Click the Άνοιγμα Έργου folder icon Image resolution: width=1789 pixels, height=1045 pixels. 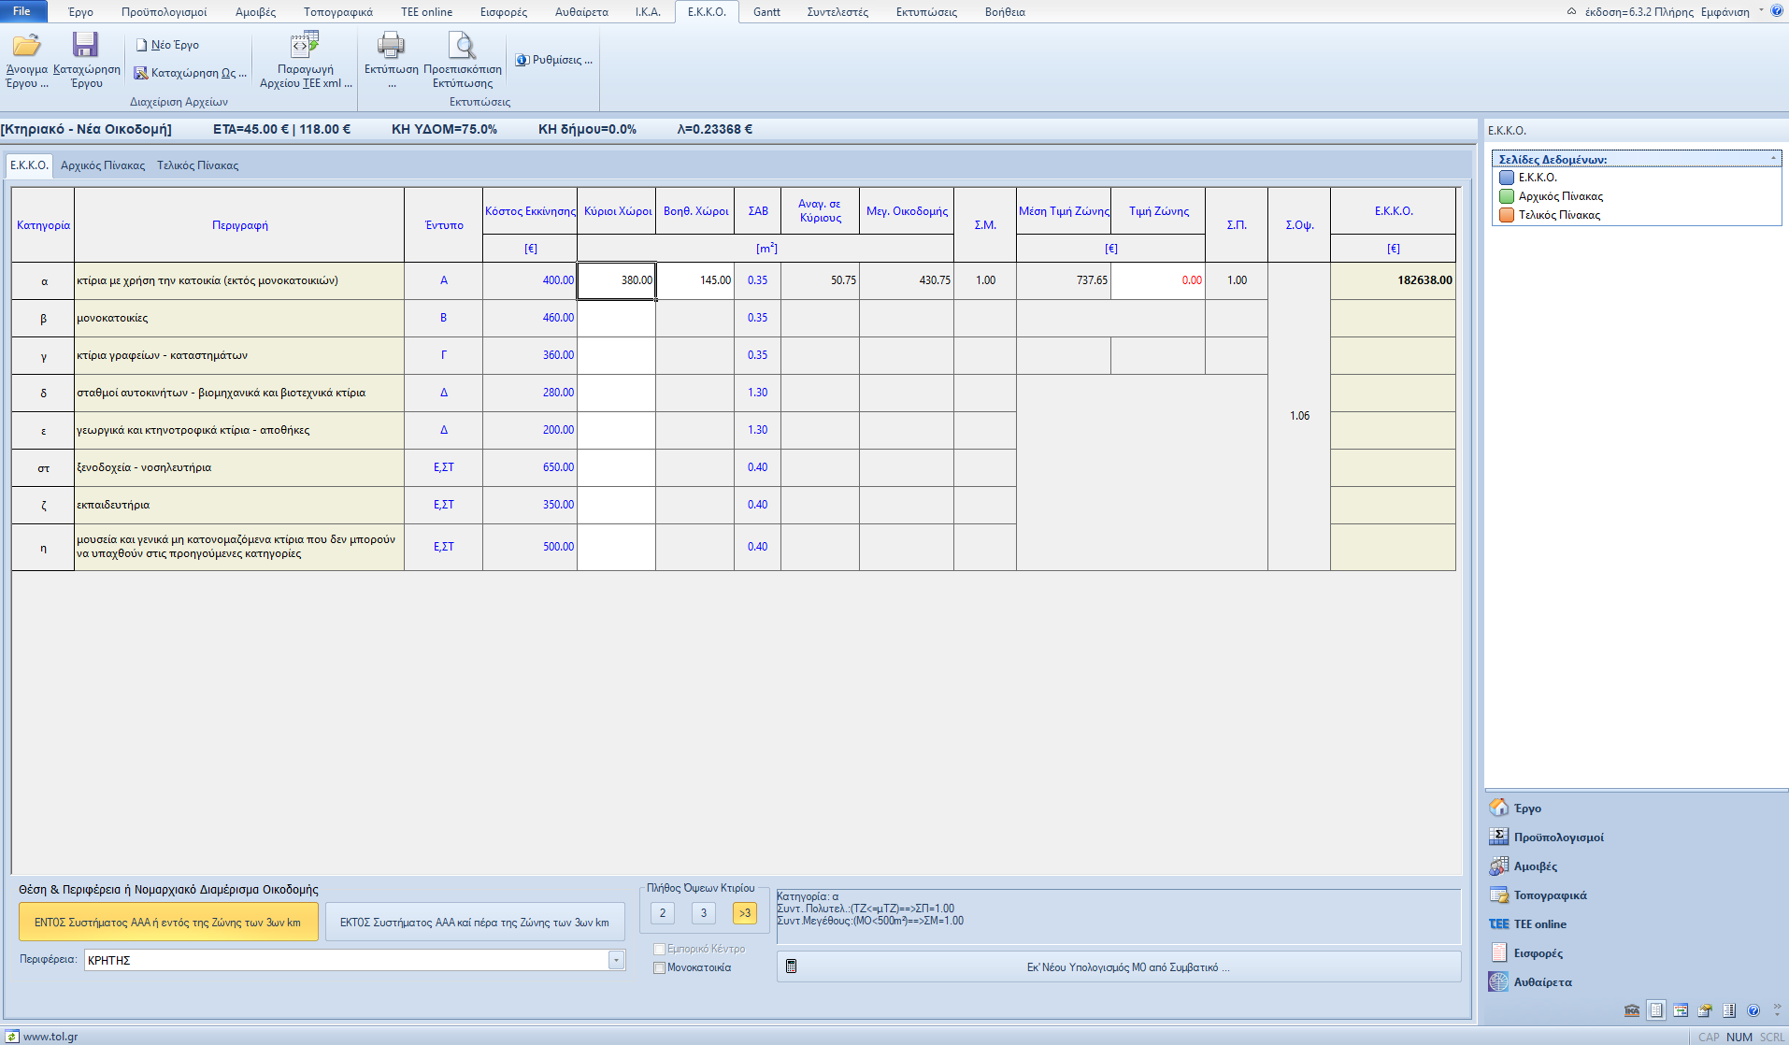point(26,45)
